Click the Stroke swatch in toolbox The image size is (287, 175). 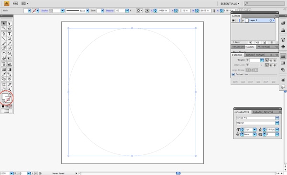point(8,99)
